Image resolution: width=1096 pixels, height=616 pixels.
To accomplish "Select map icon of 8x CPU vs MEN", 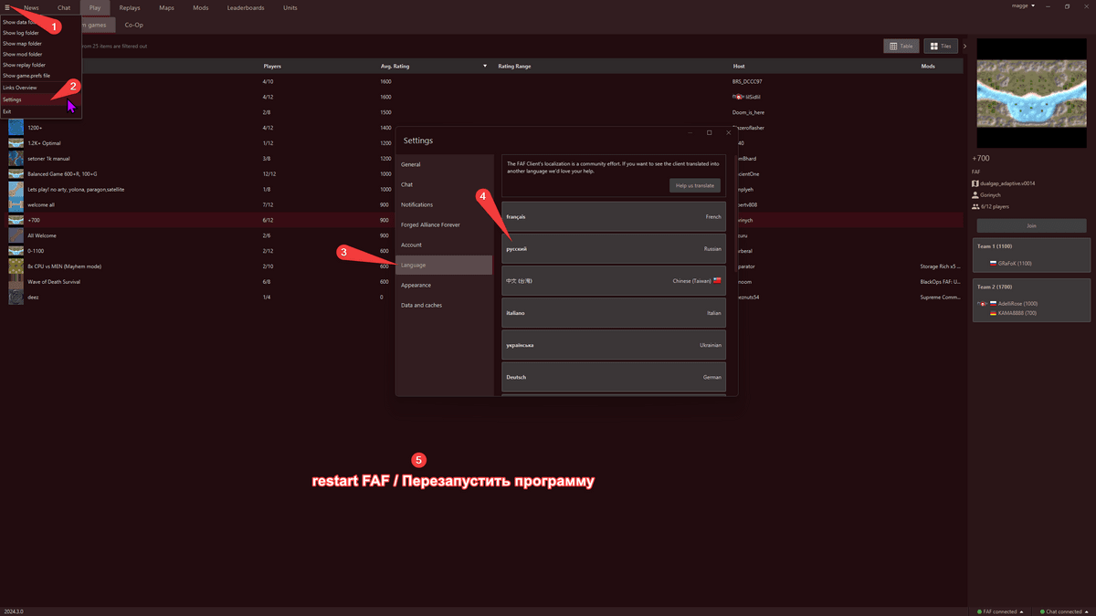I will click(16, 266).
